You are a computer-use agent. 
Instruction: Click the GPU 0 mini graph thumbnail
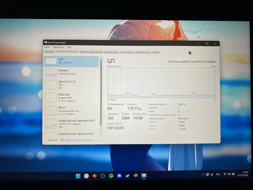(x=51, y=124)
